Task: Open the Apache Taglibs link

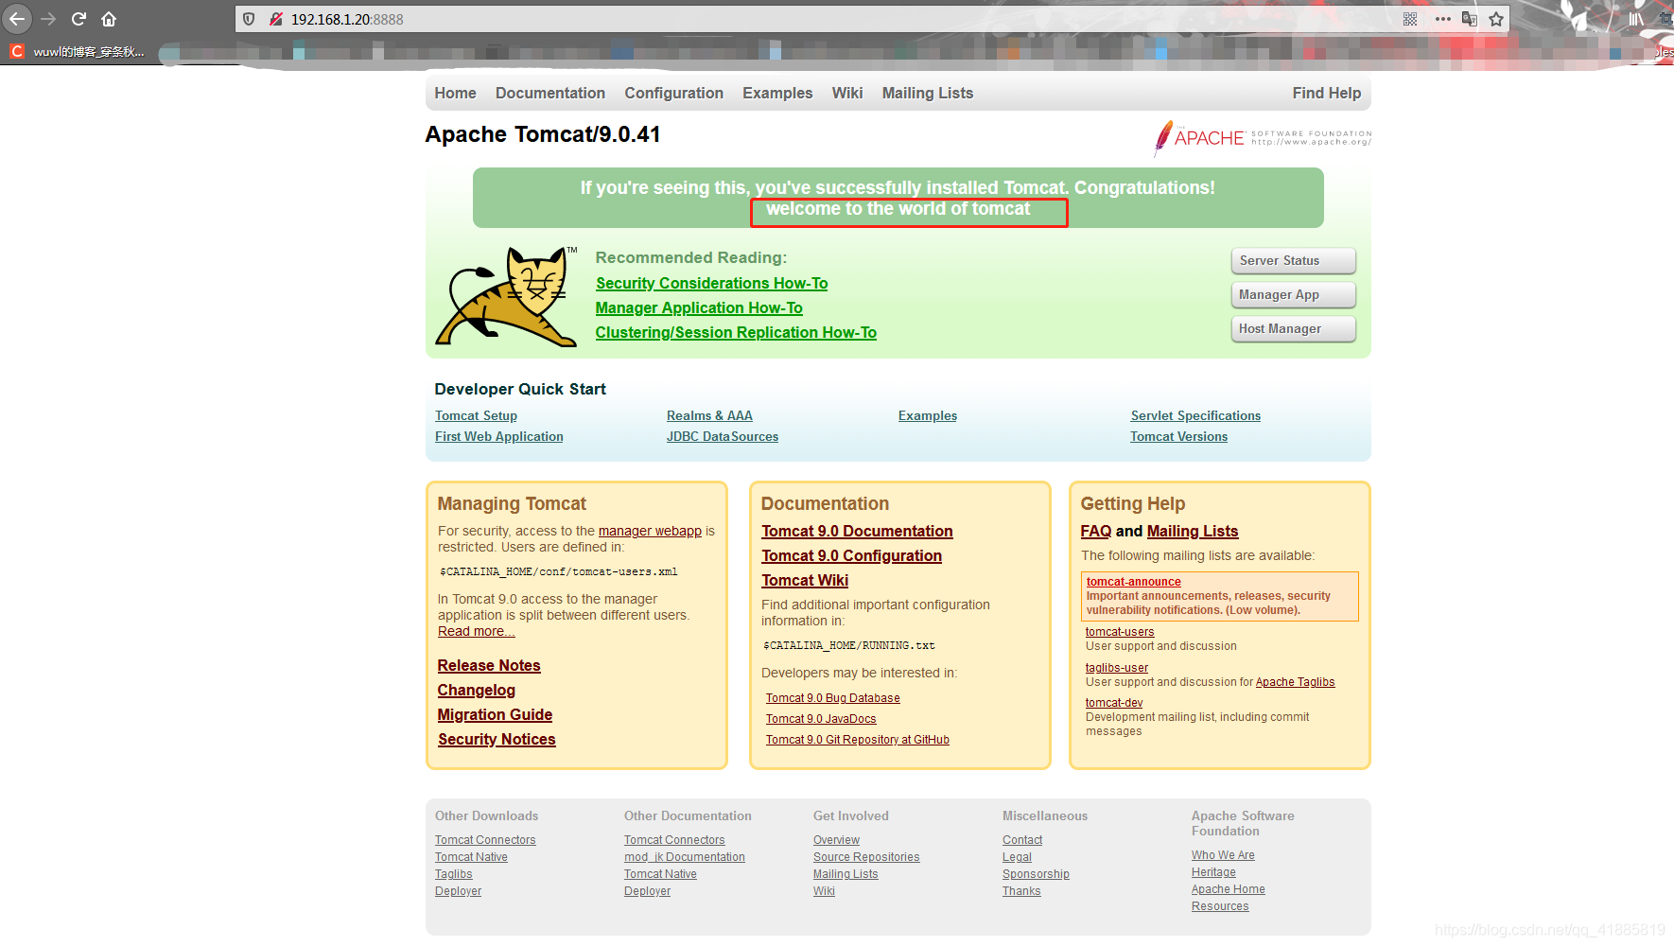Action: 1295,682
